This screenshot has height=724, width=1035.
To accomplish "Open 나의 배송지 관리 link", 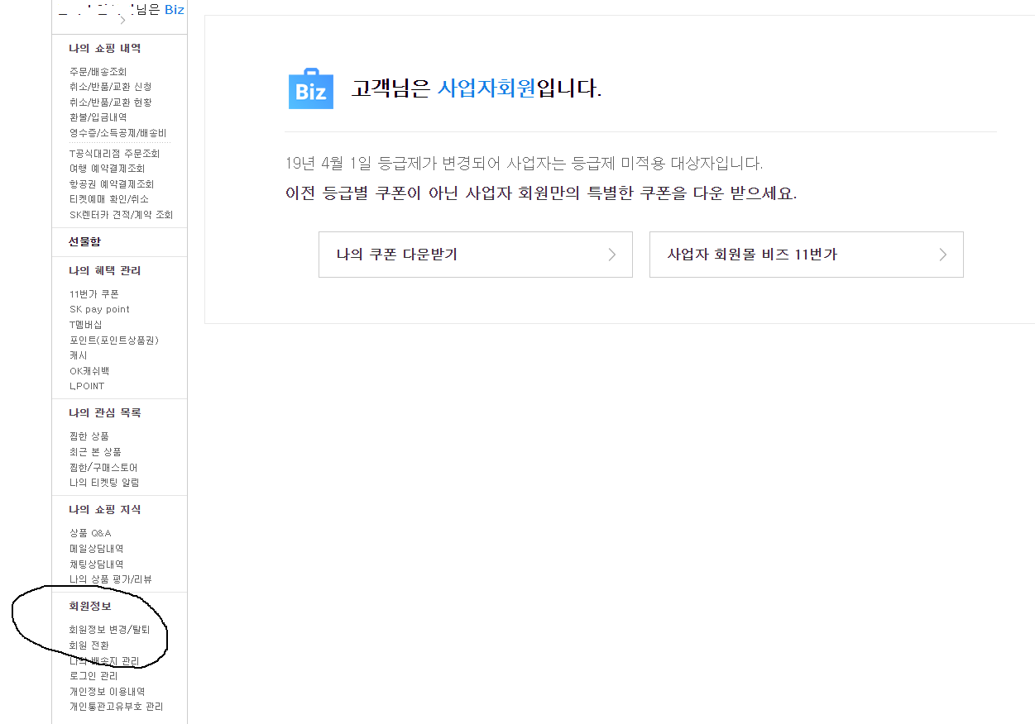I will click(104, 660).
